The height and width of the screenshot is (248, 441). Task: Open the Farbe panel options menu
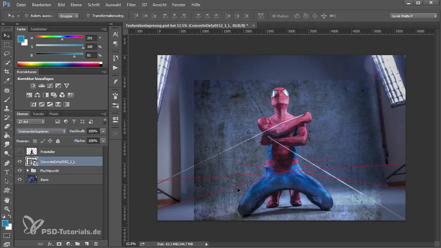coord(104,29)
